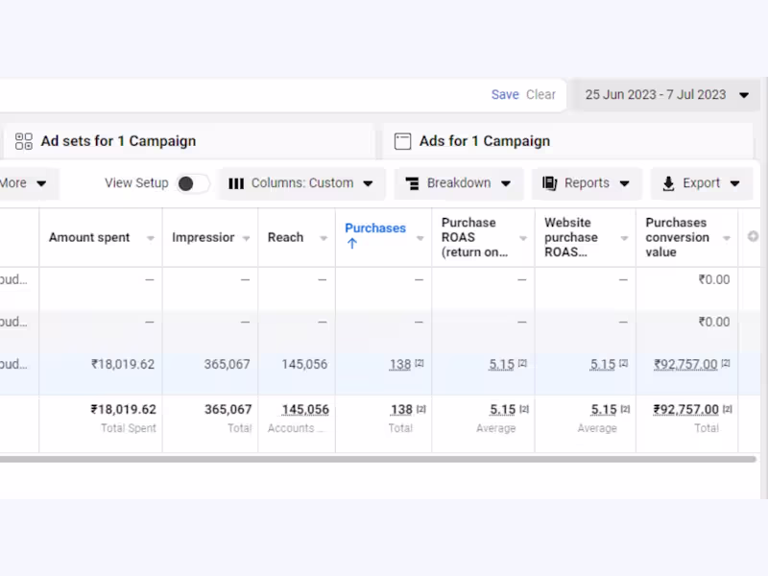
Task: Open the More dropdown button
Action: [24, 183]
